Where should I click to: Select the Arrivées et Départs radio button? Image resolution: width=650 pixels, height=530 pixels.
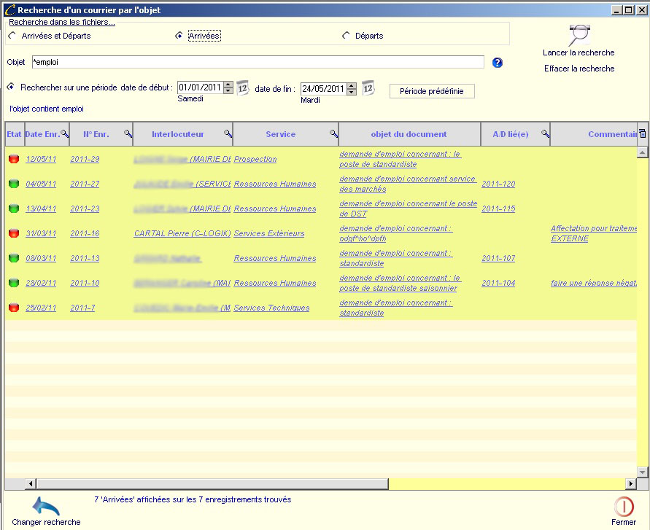[x=12, y=36]
